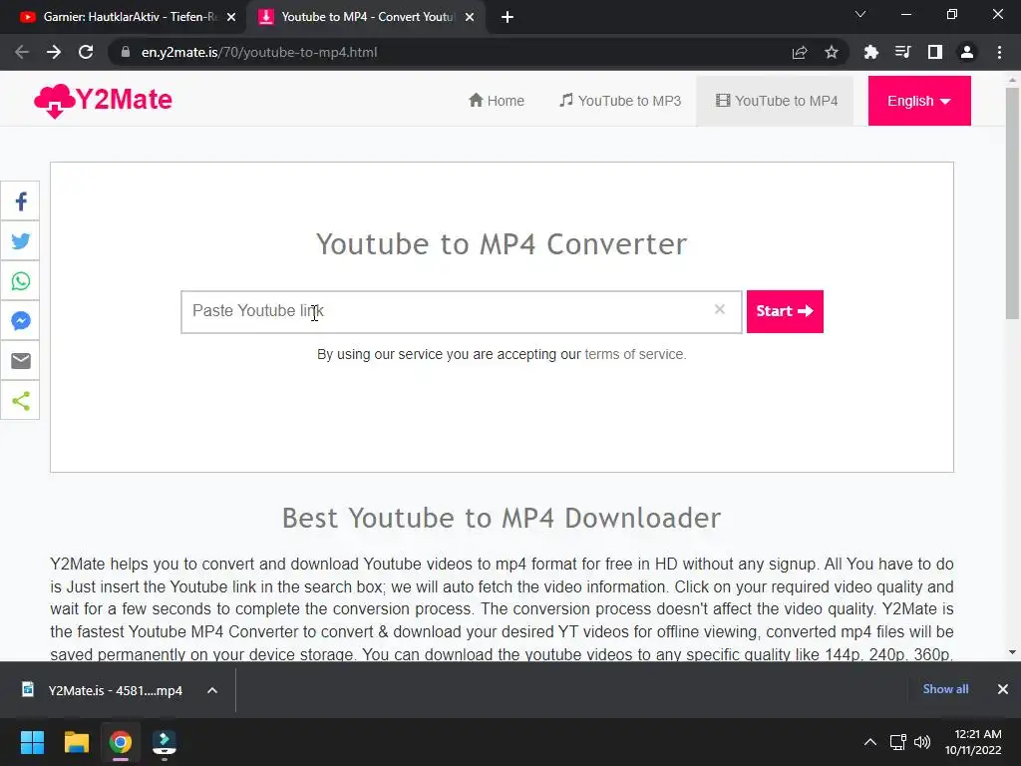Share the page by email icon

click(x=20, y=360)
